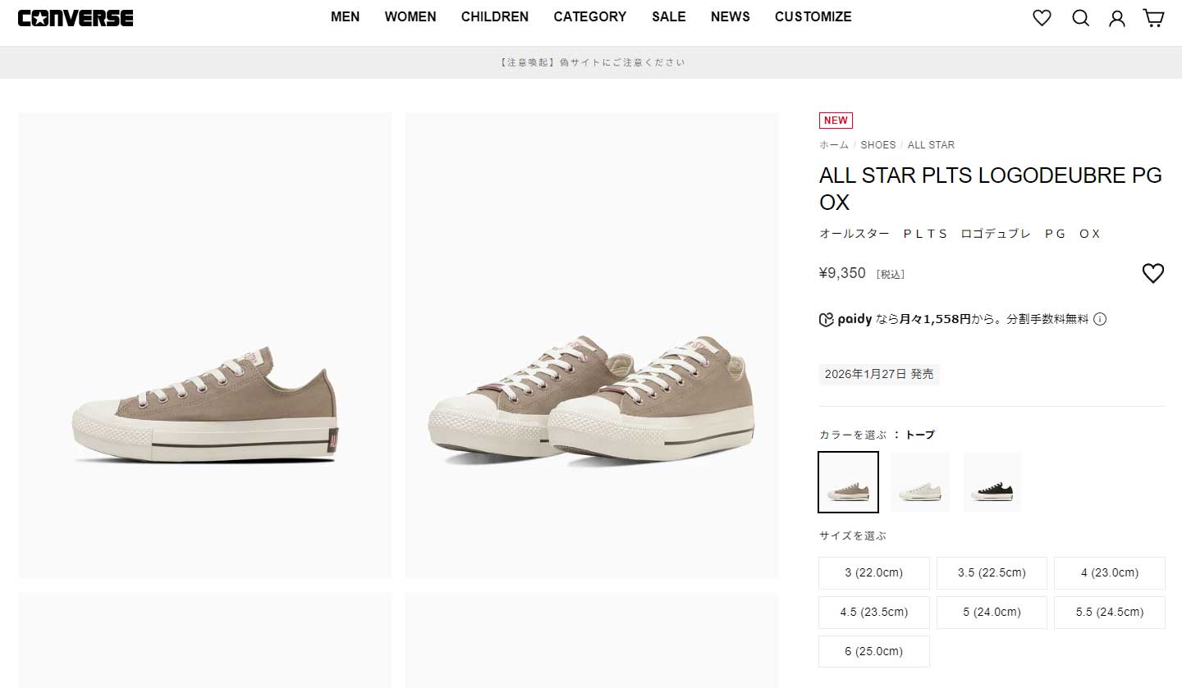The image size is (1182, 688).
Task: Click the search magnifier icon
Action: [x=1080, y=18]
